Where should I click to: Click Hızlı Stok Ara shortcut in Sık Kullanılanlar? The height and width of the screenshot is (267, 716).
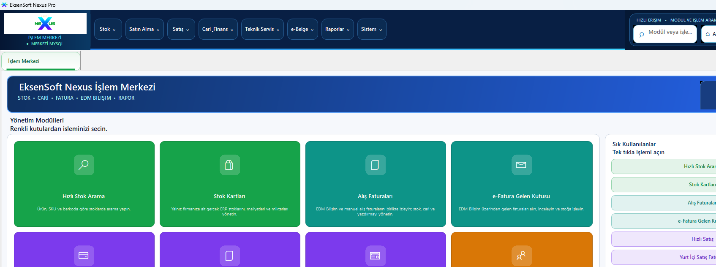(x=664, y=166)
